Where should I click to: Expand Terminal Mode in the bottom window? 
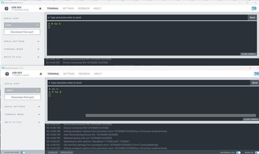point(23,114)
